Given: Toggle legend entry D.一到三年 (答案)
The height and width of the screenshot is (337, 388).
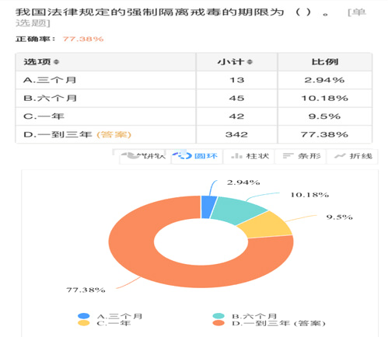Looking at the screenshot, I should (269, 323).
